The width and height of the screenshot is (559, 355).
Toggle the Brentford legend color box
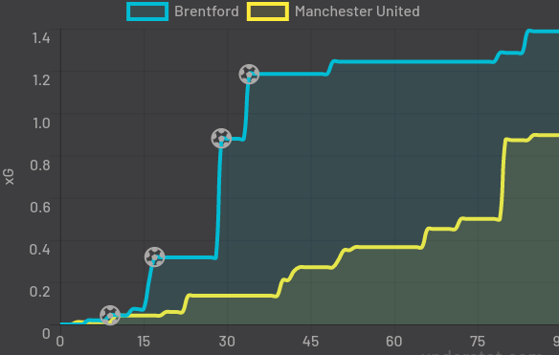coord(147,11)
